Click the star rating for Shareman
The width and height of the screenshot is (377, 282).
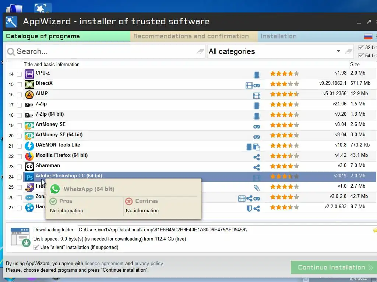point(285,166)
